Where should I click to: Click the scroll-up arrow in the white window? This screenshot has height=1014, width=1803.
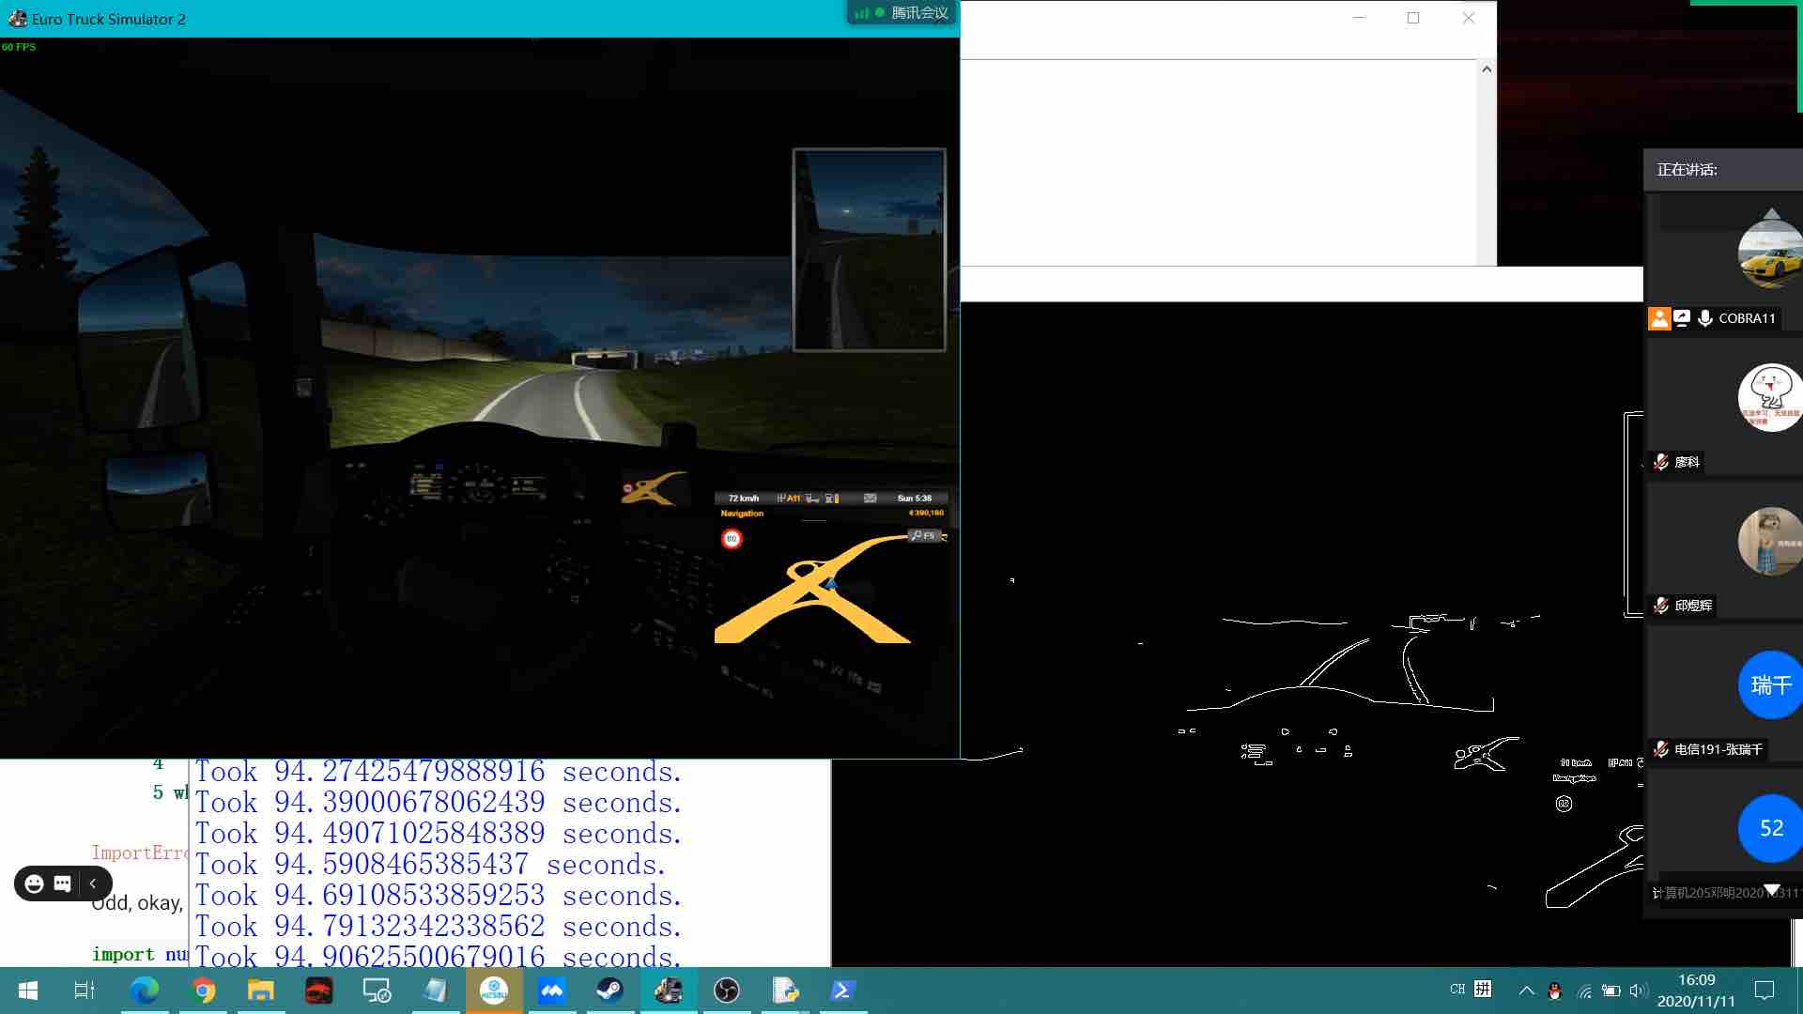pyautogui.click(x=1487, y=69)
